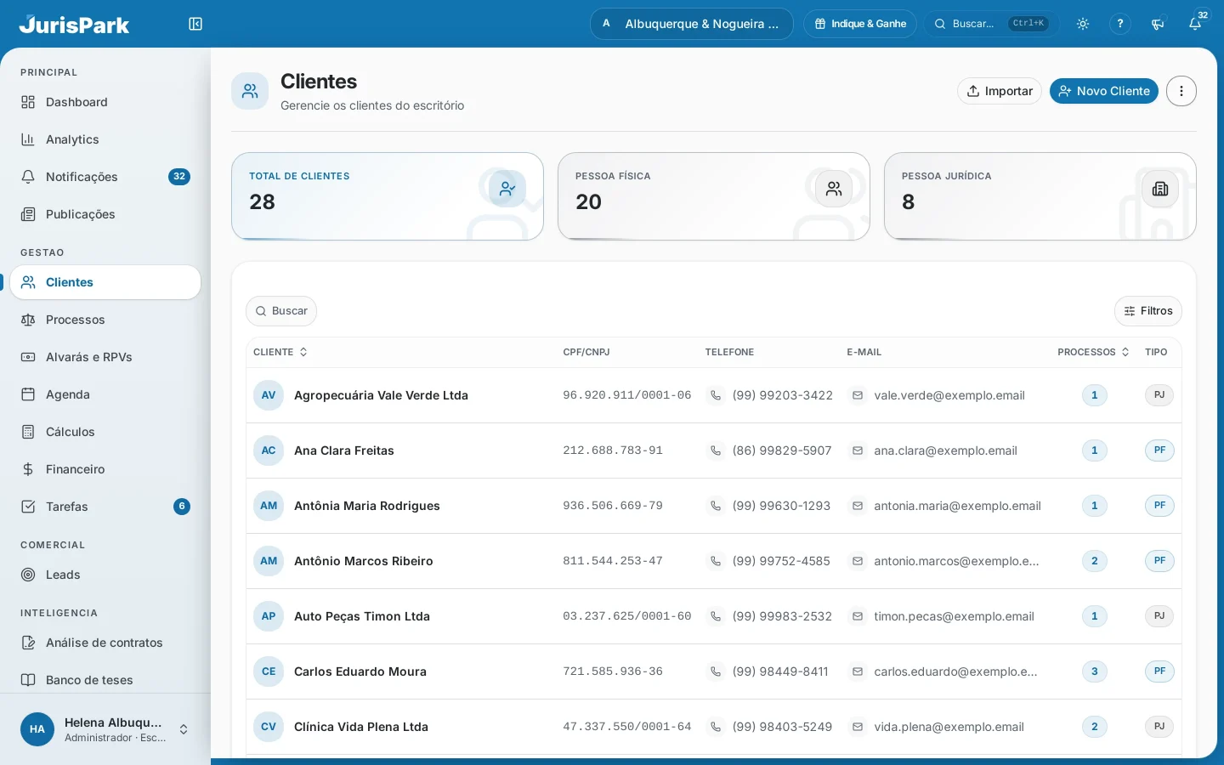Image resolution: width=1224 pixels, height=765 pixels.
Task: Click the Importar button
Action: [x=1000, y=91]
